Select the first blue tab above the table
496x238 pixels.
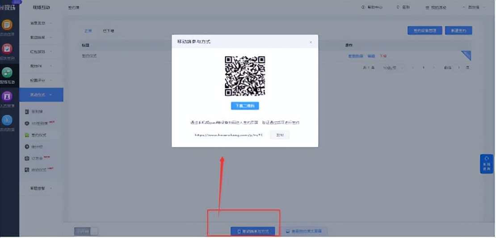(88, 31)
